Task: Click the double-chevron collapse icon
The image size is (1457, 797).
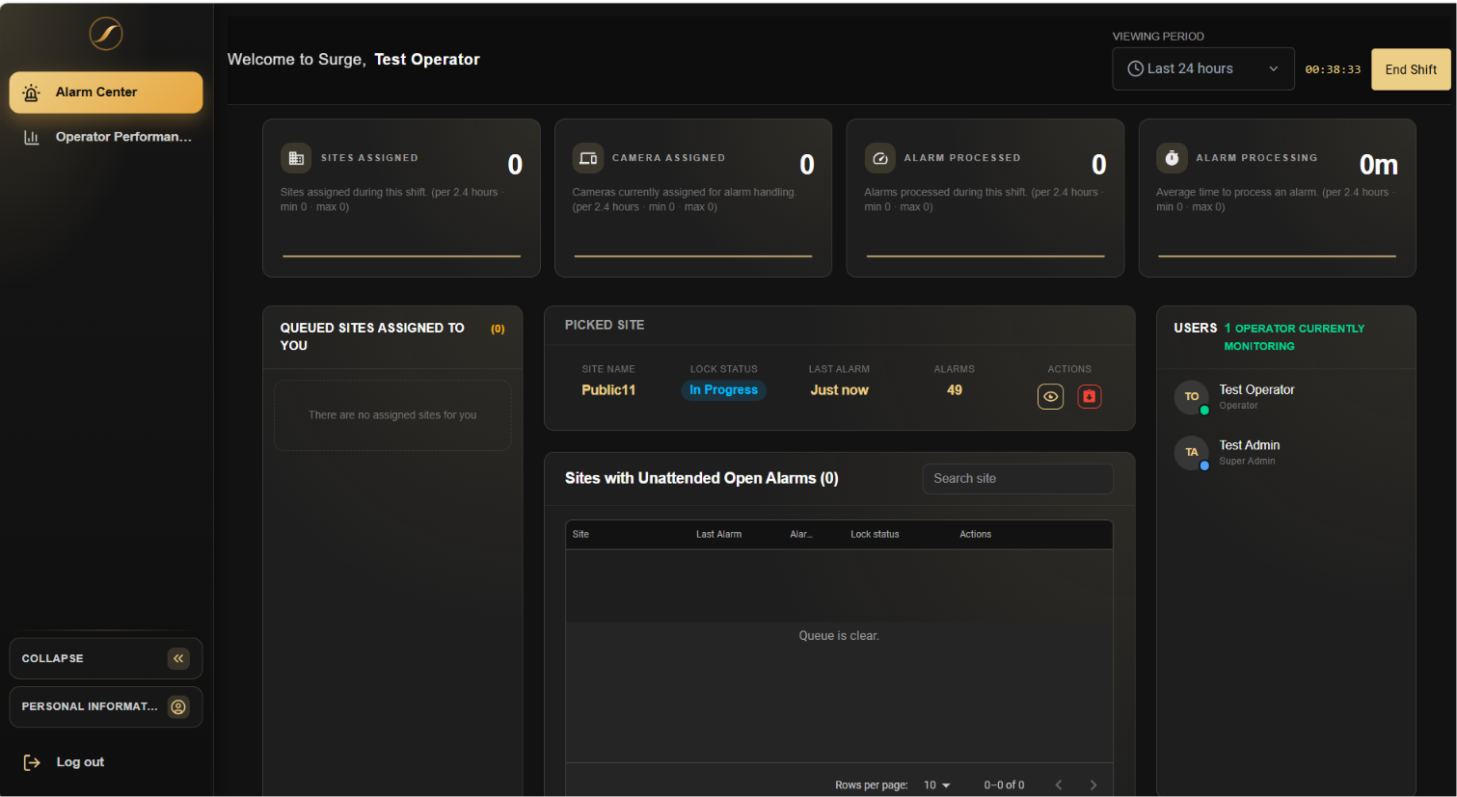Action: coord(178,658)
